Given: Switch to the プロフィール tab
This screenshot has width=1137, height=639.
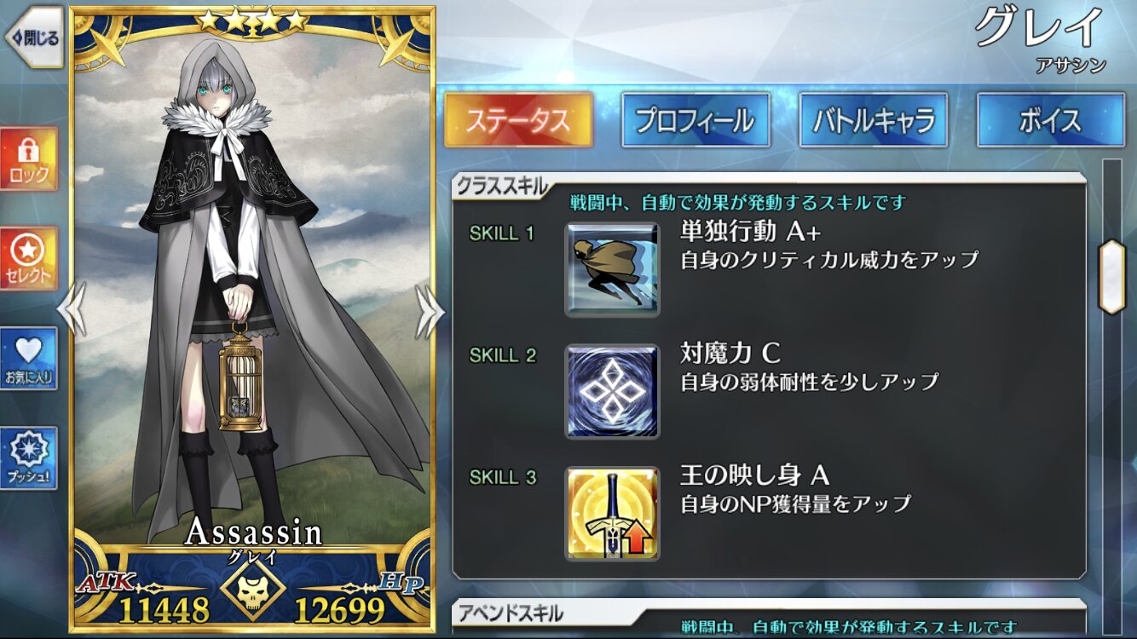Looking at the screenshot, I should tap(695, 120).
